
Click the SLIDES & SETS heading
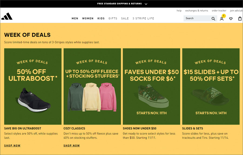point(193,128)
